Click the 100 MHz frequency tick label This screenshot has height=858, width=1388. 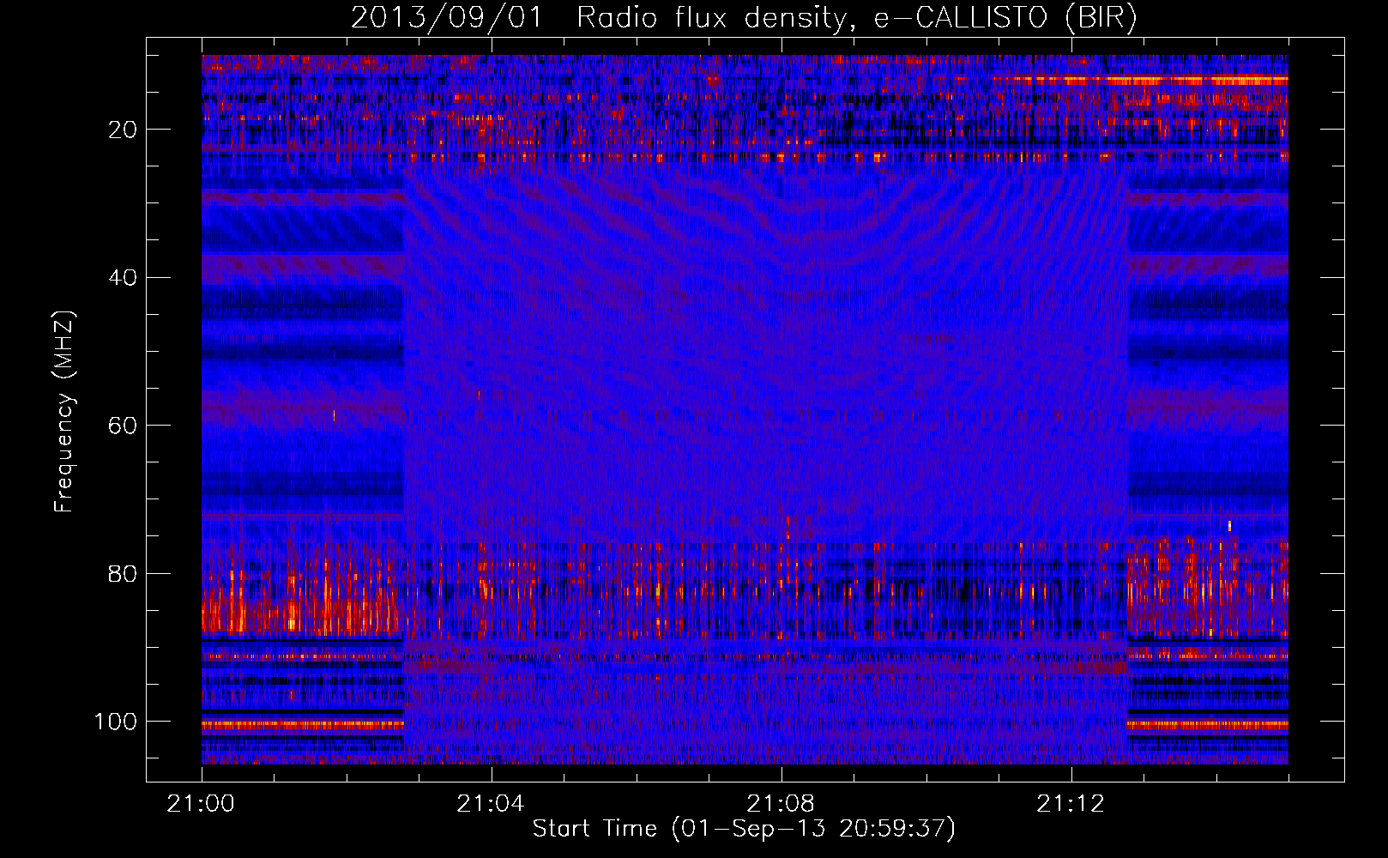click(116, 722)
